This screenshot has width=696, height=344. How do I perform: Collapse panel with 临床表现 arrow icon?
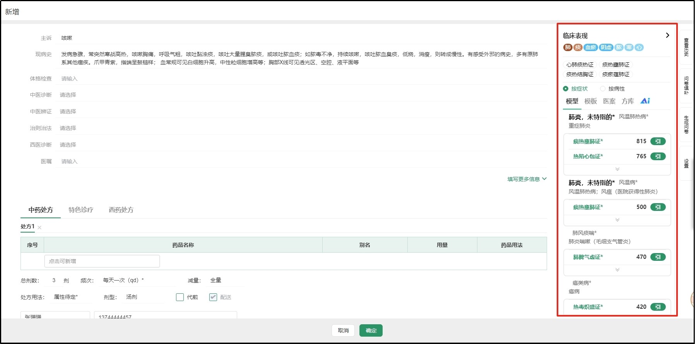pos(667,35)
